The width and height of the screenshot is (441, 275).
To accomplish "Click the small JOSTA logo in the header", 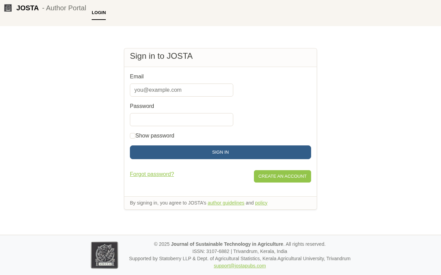I will [8, 8].
